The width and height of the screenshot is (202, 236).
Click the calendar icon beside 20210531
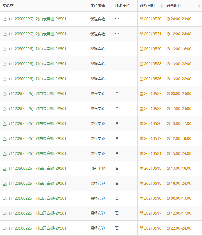(x=142, y=34)
